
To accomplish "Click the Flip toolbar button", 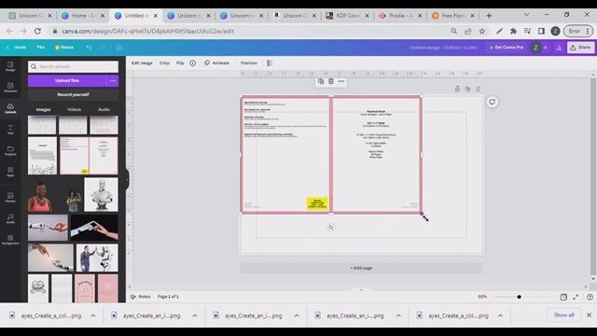I will tap(180, 63).
